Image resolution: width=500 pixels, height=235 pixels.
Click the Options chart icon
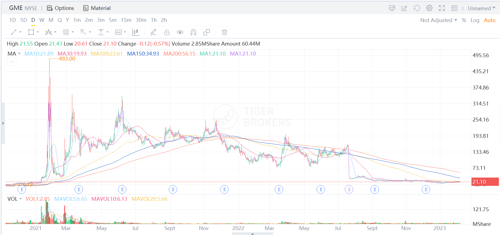tap(50, 8)
